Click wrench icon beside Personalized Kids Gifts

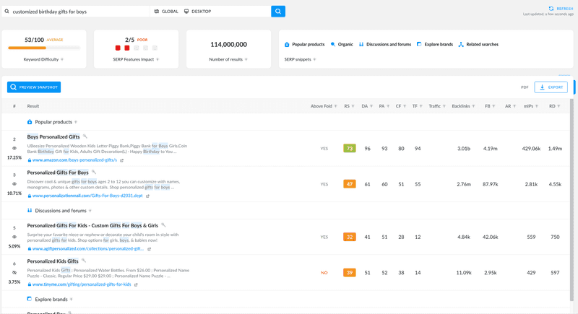coord(84,261)
